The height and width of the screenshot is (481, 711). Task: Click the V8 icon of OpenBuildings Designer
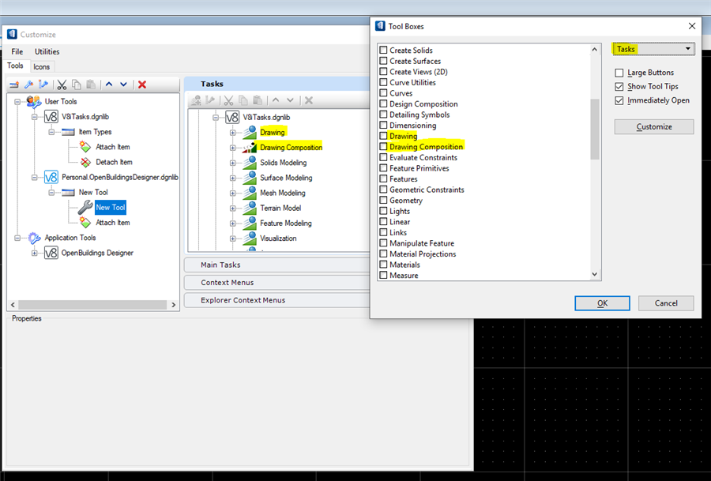point(51,253)
